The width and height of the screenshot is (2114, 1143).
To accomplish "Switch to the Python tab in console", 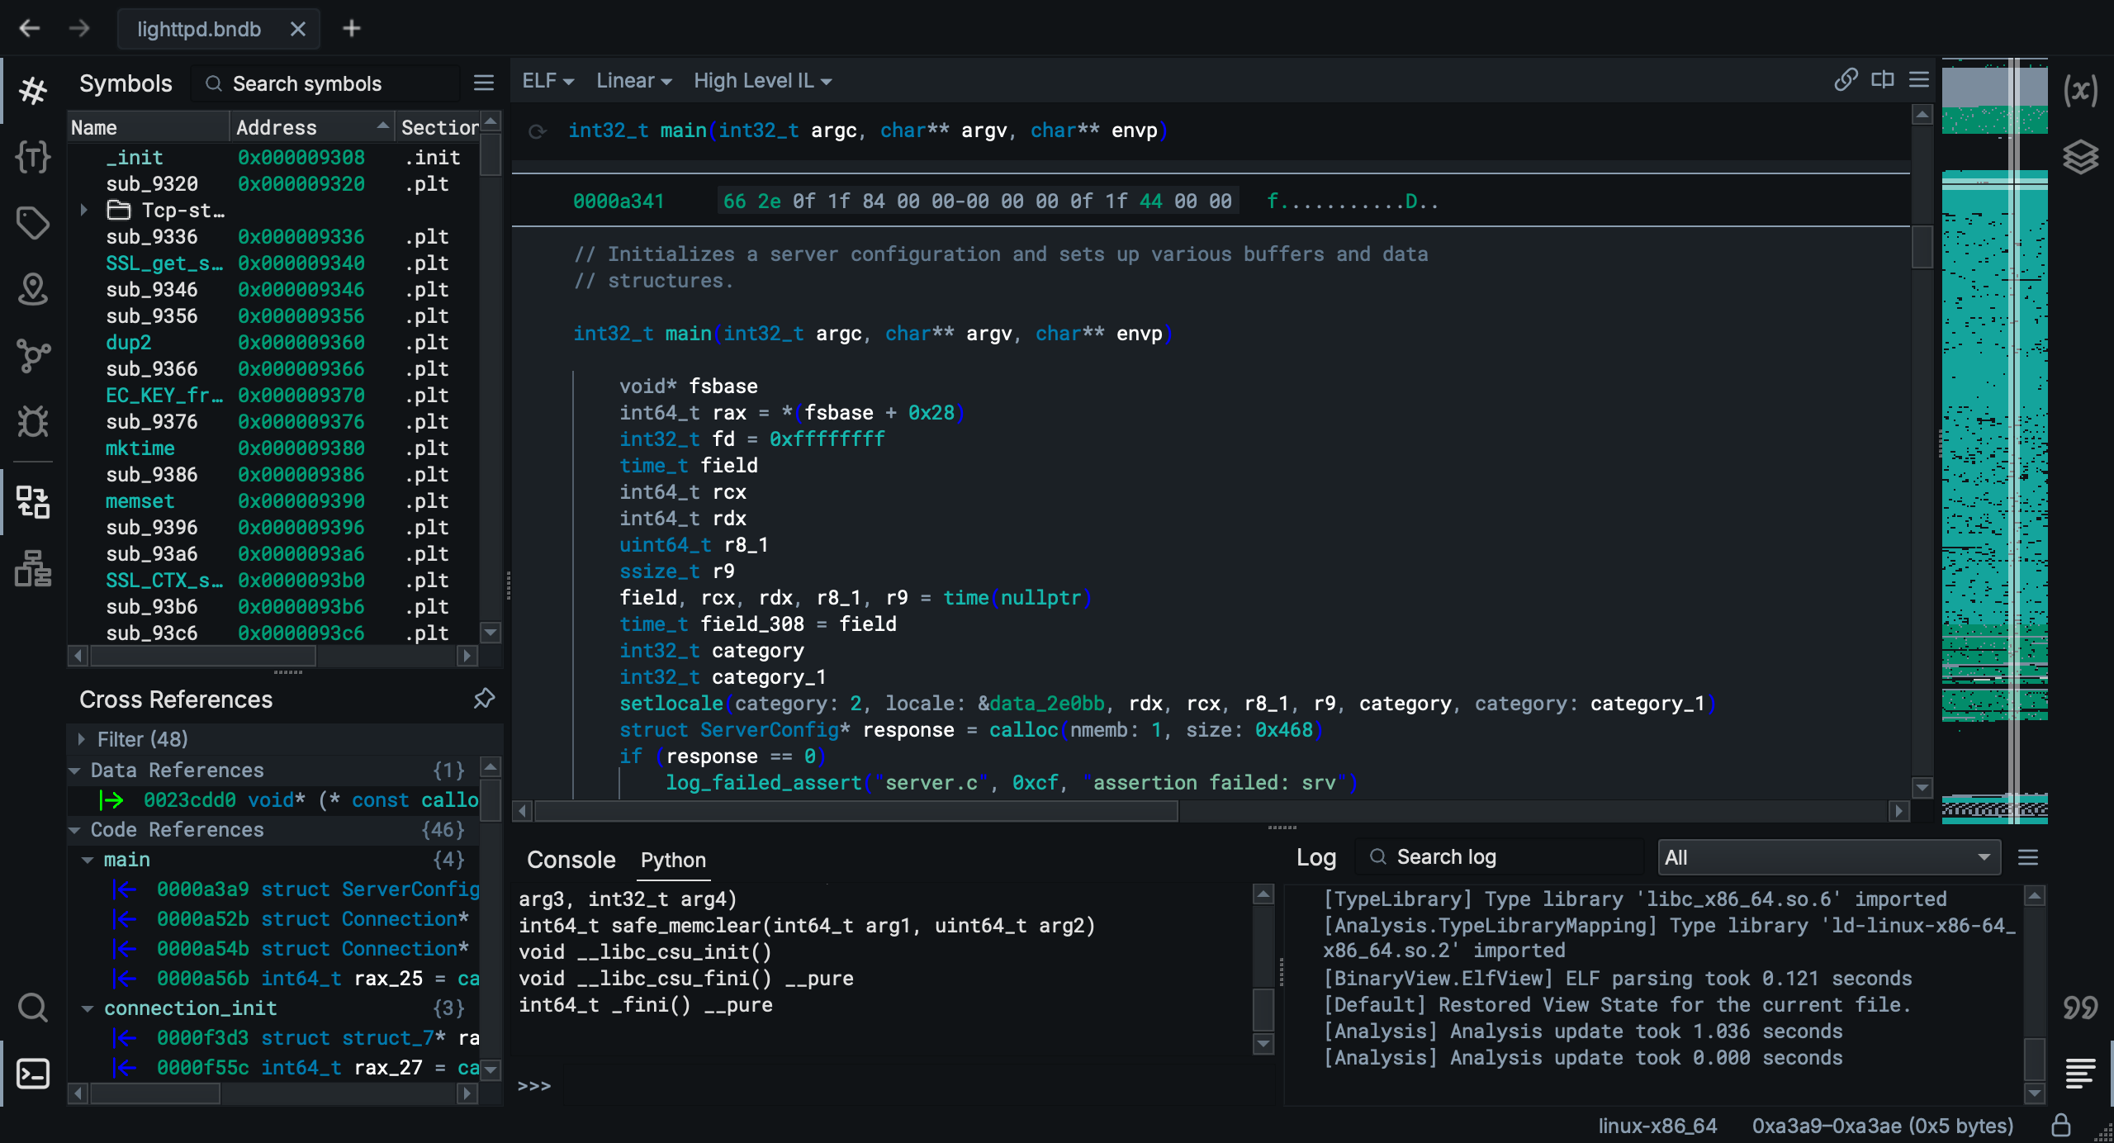I will click(674, 860).
